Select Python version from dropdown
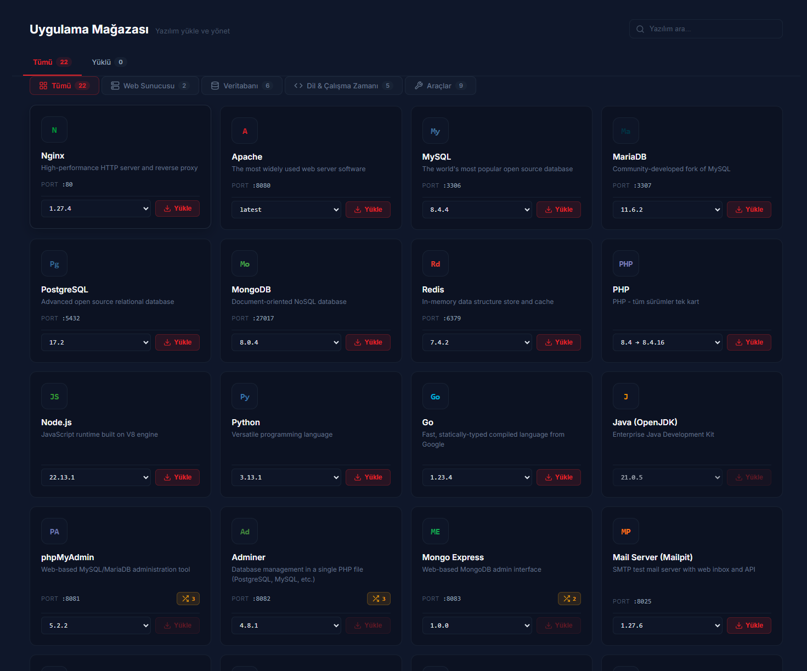The height and width of the screenshot is (671, 807). [286, 477]
